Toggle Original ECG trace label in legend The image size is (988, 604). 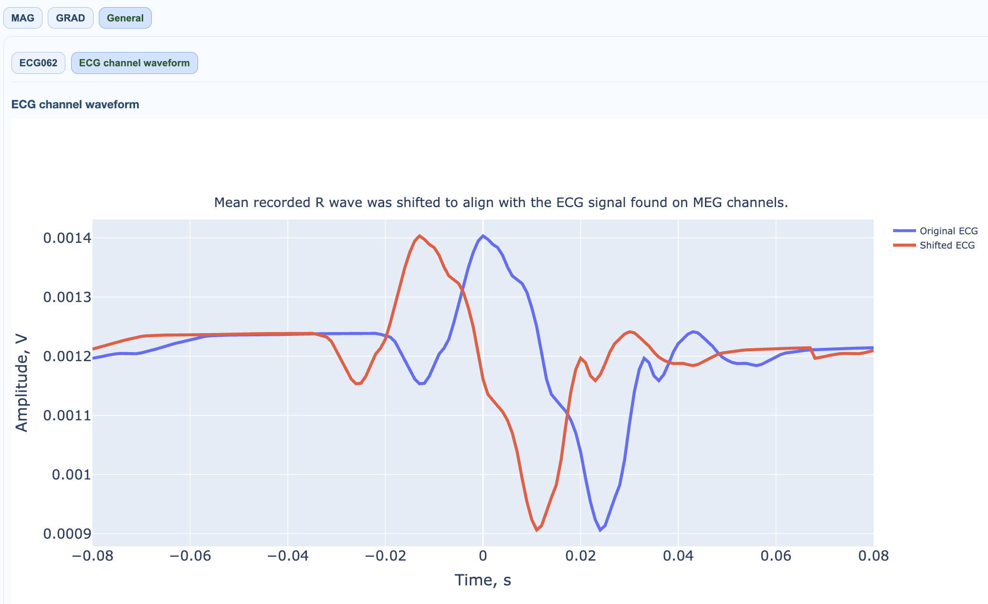pos(948,231)
